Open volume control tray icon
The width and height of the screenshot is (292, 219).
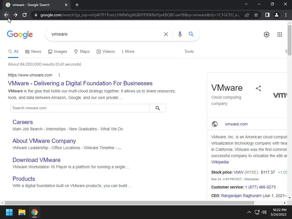[x=264, y=212]
